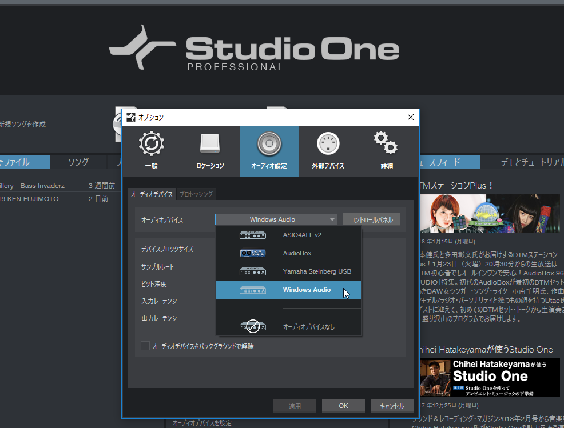Click the 適用 (Apply) button
Image resolution: width=564 pixels, height=428 pixels.
[x=295, y=406]
